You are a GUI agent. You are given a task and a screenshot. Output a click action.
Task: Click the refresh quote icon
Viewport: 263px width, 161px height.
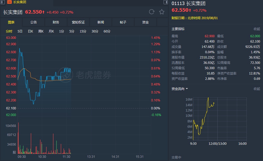coord(152,12)
